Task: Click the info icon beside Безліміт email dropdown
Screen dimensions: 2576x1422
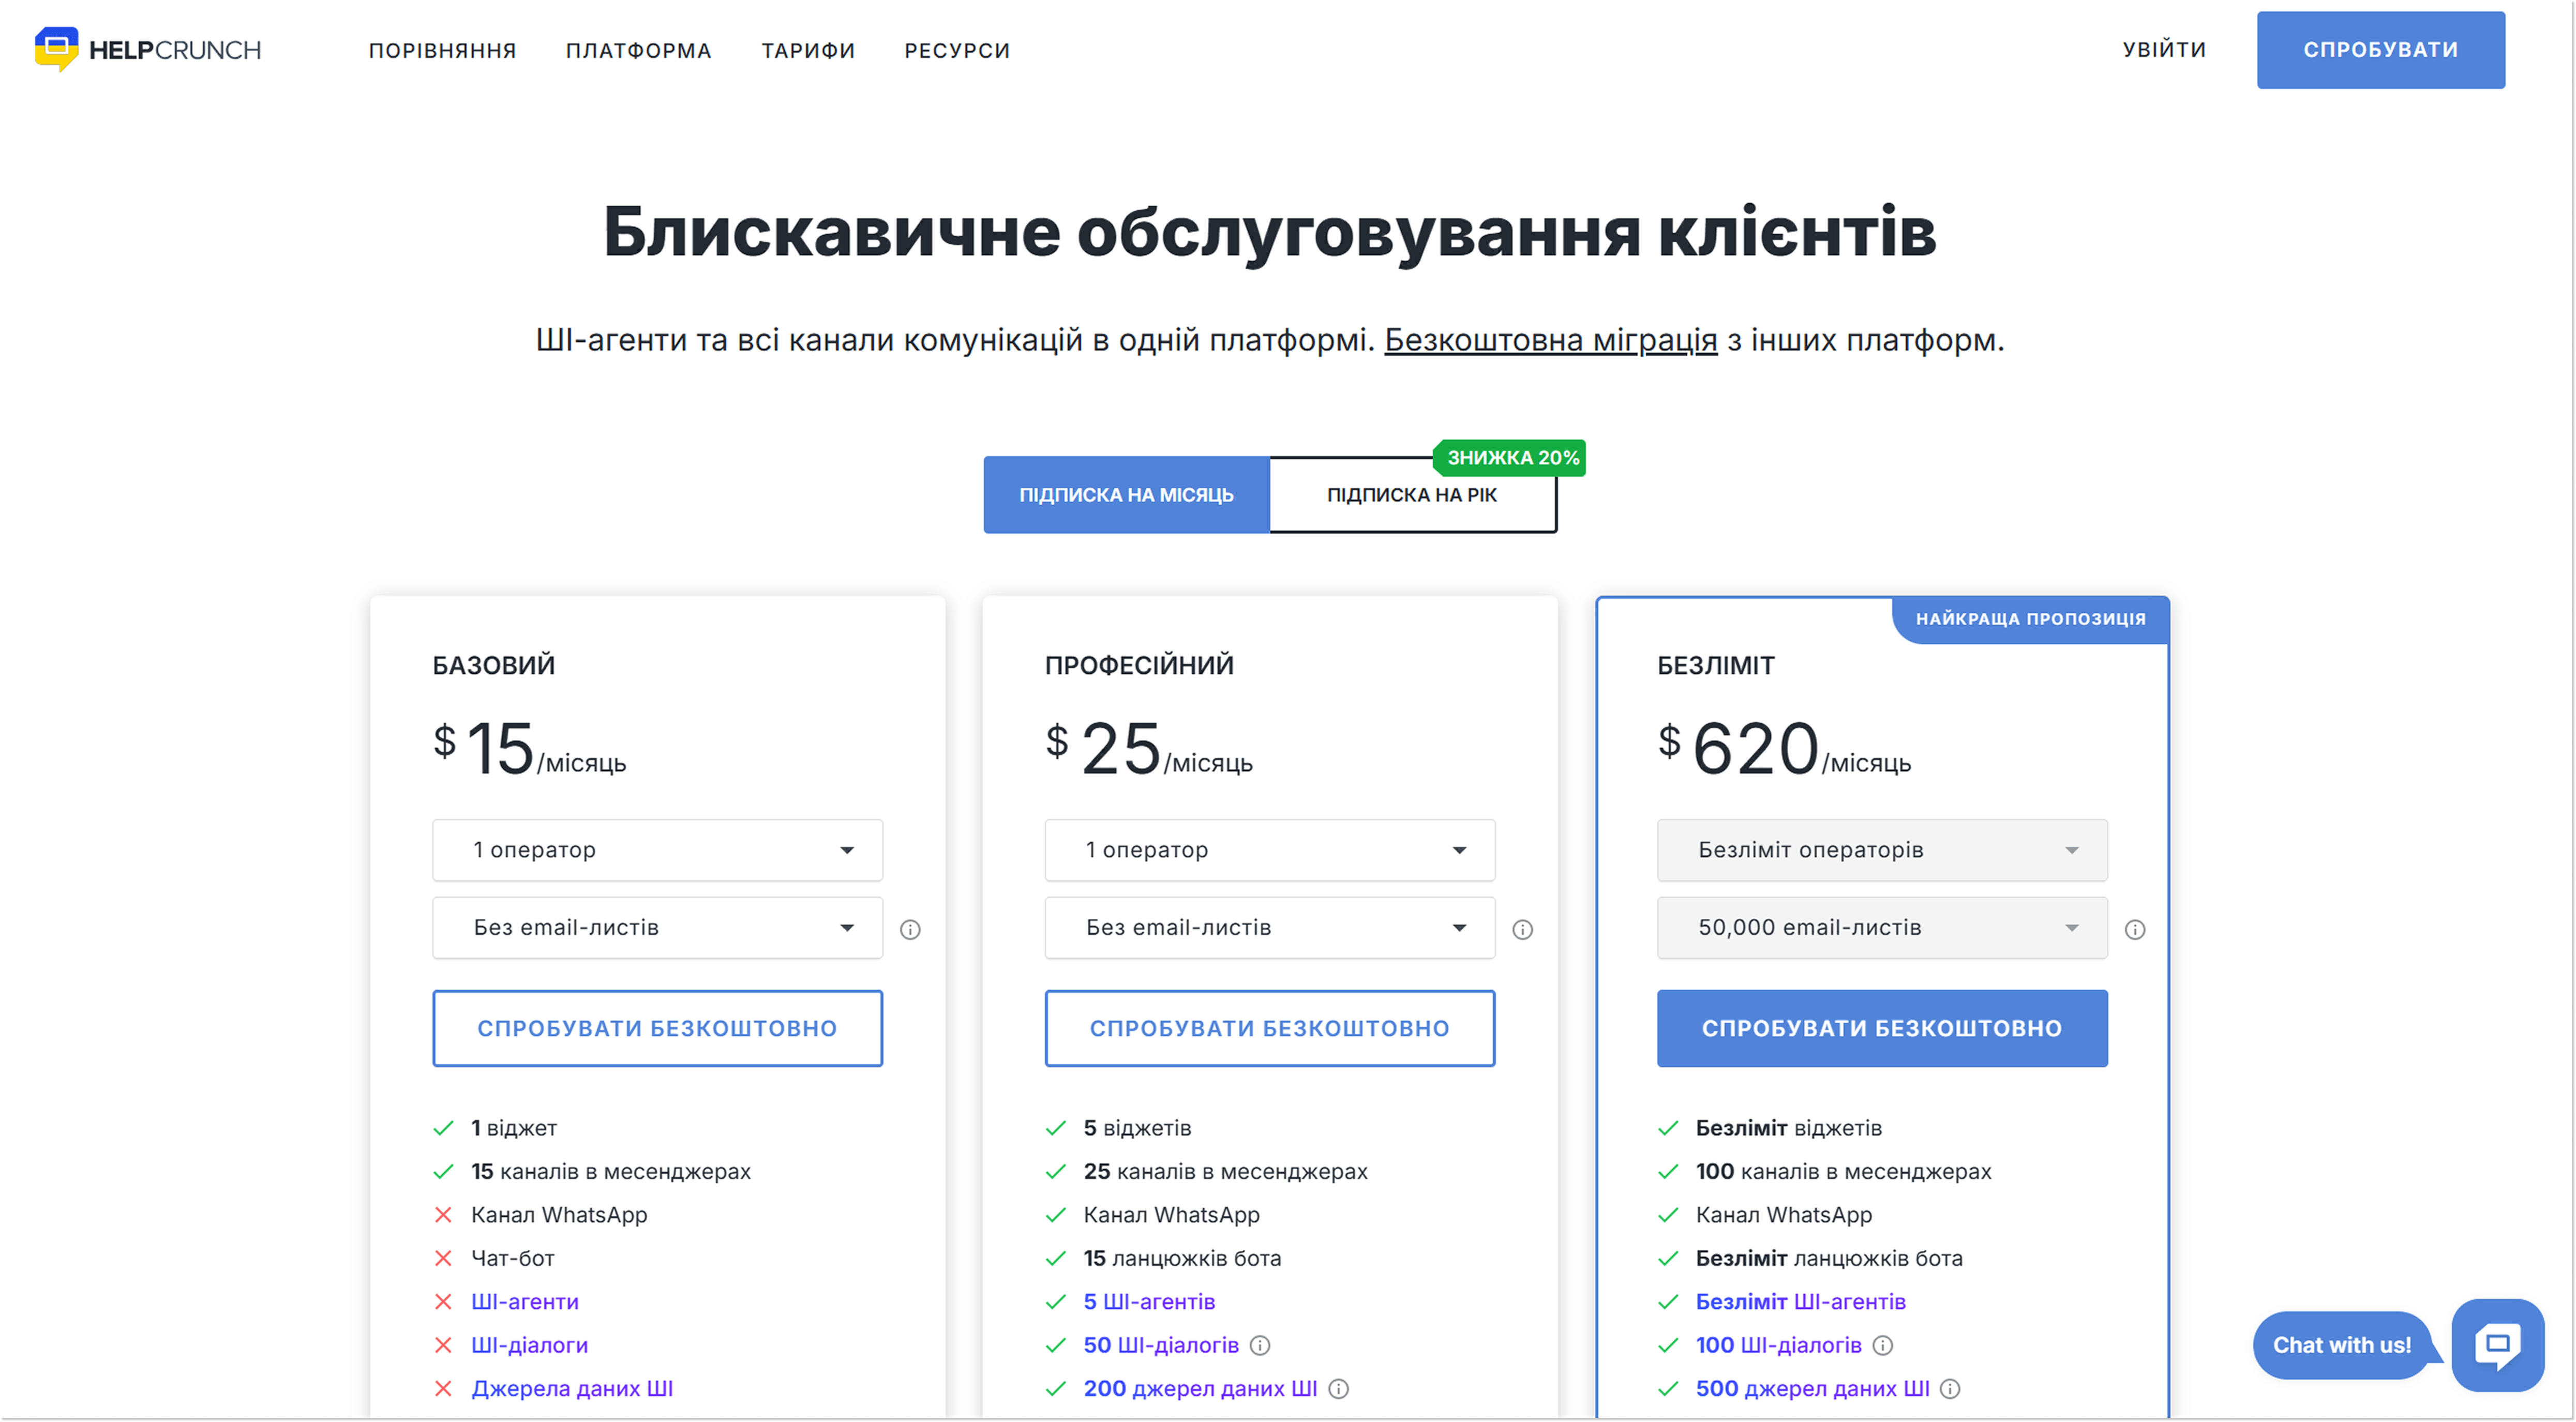Action: click(x=2136, y=929)
